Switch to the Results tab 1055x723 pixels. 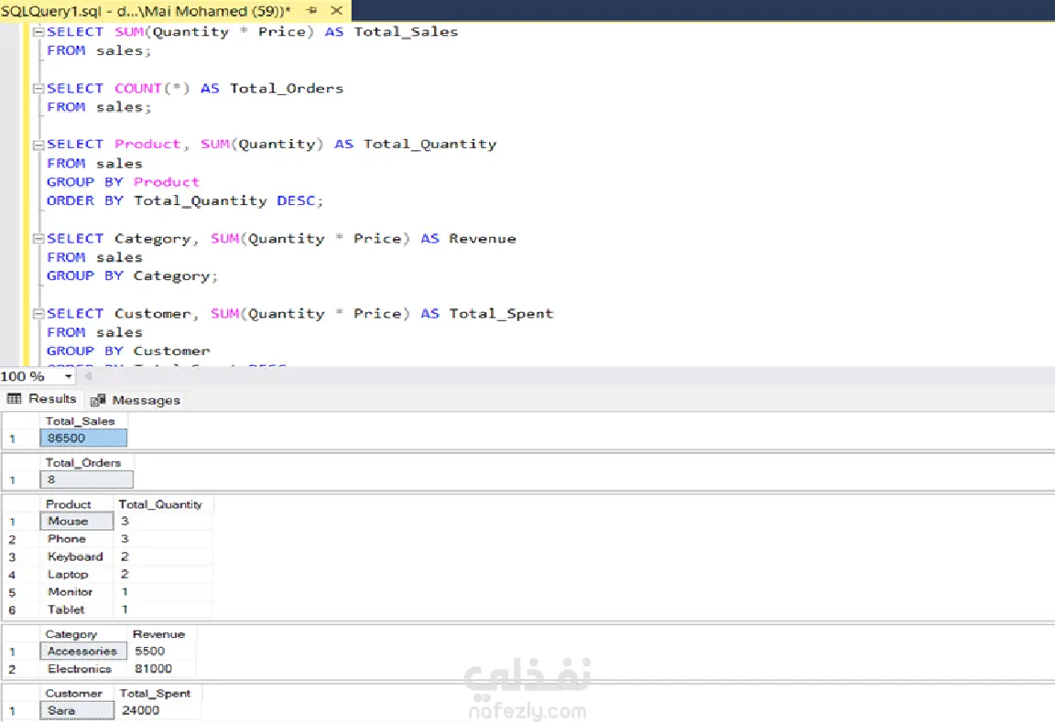(42, 399)
